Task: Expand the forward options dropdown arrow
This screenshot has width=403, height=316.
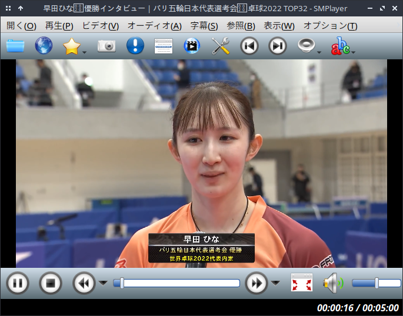Action: click(x=275, y=283)
